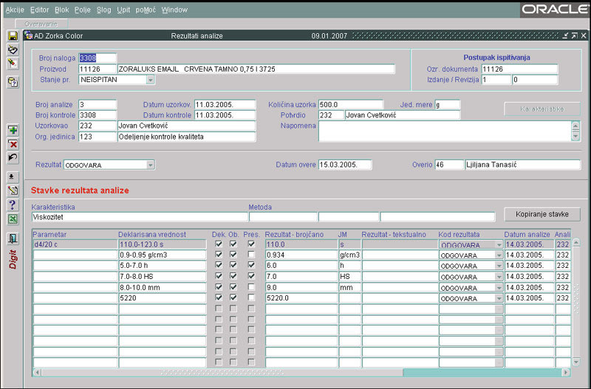Click the download arrow icon in sidebar
591x389 pixels.
[x=13, y=176]
